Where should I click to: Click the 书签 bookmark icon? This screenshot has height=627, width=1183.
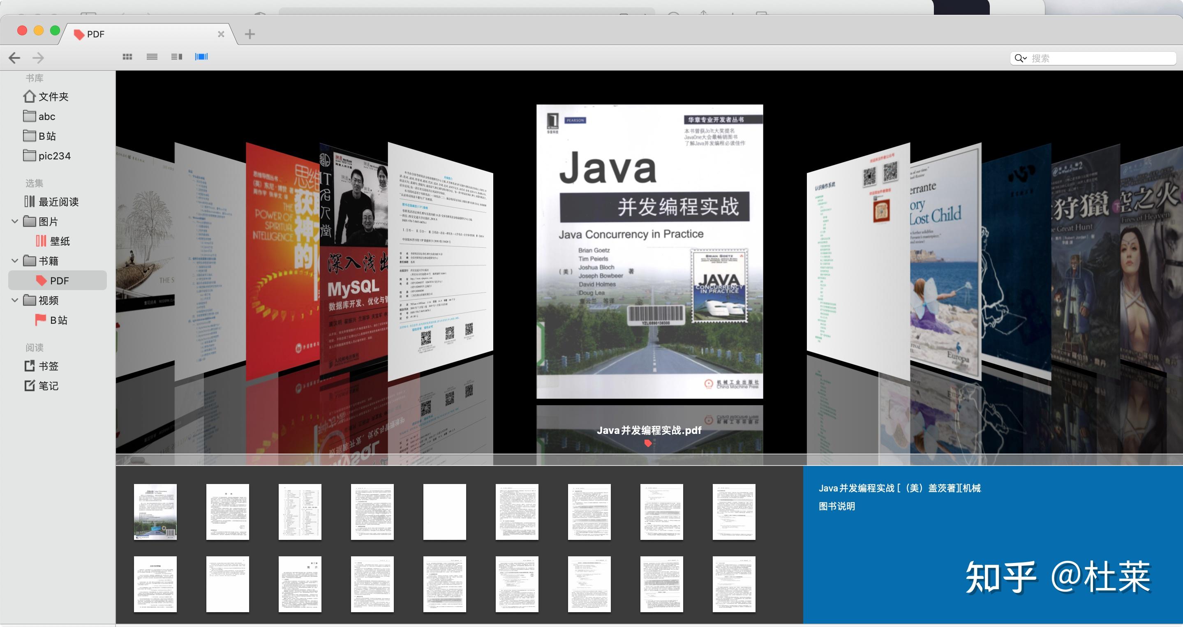(x=30, y=366)
